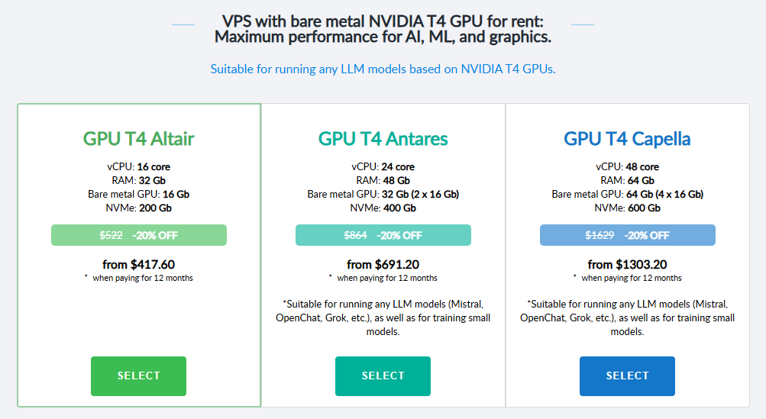The width and height of the screenshot is (766, 419).
Task: Click Antares' Bare metal GPU 32 Gb line
Action: 383,194
